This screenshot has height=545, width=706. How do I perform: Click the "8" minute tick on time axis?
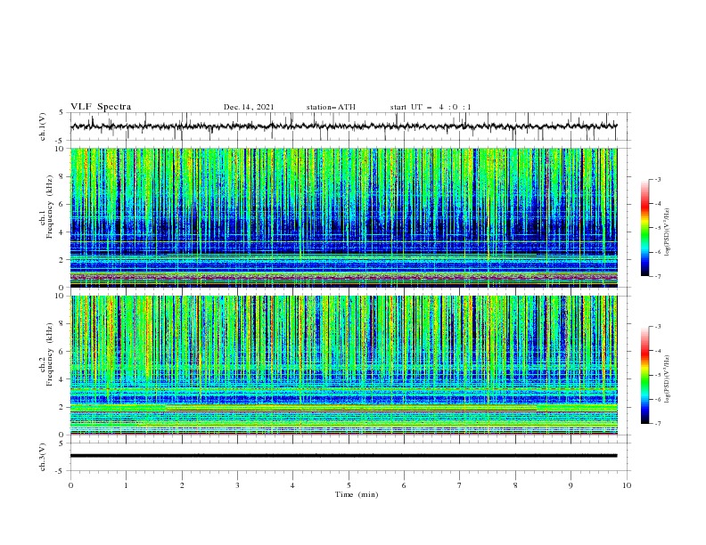tap(515, 485)
